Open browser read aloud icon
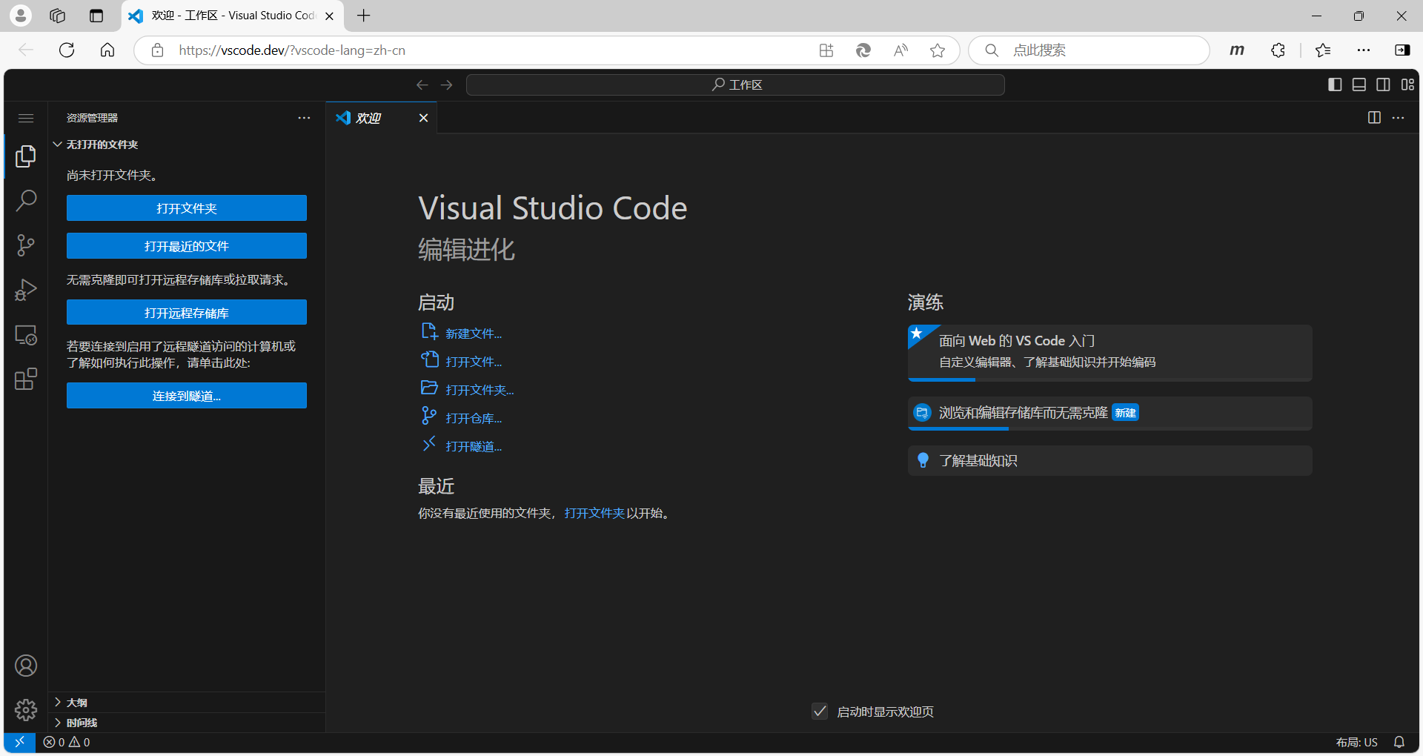Viewport: 1423px width, 756px height. point(900,50)
